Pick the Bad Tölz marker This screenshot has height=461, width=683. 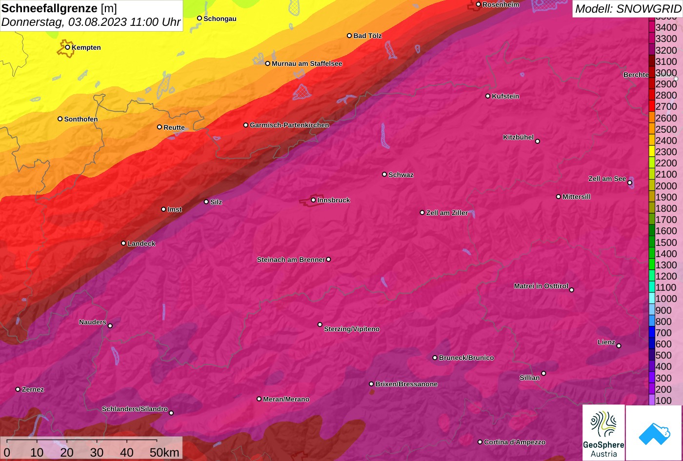tap(349, 36)
